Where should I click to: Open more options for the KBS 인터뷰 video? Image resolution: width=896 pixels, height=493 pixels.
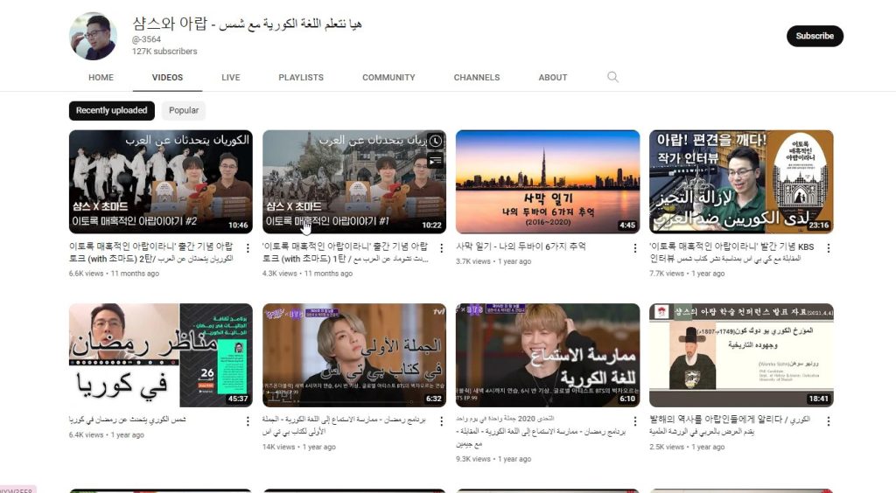pyautogui.click(x=828, y=248)
